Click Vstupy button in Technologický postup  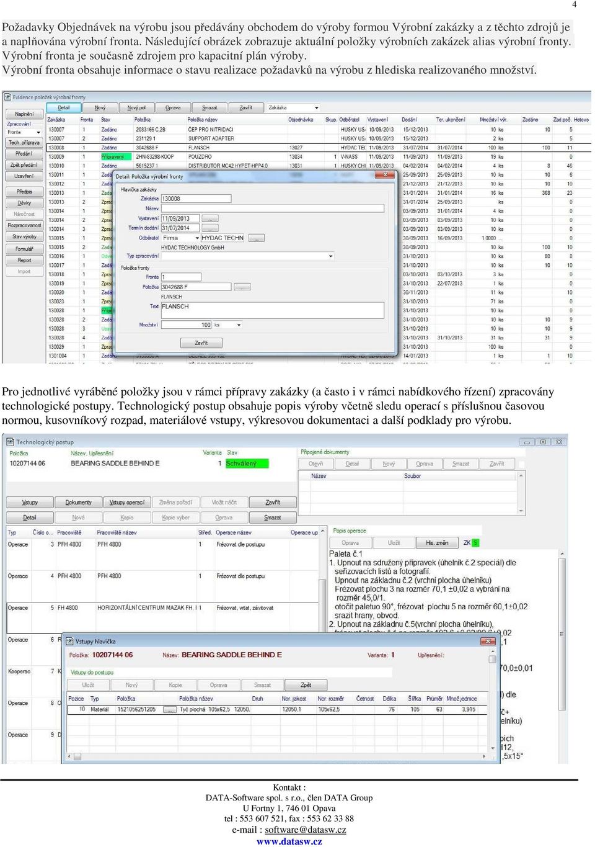pos(30,502)
